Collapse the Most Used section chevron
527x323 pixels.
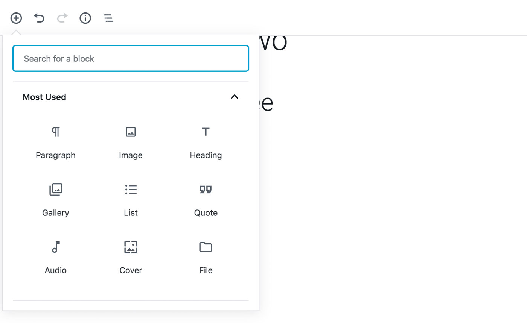pos(235,97)
